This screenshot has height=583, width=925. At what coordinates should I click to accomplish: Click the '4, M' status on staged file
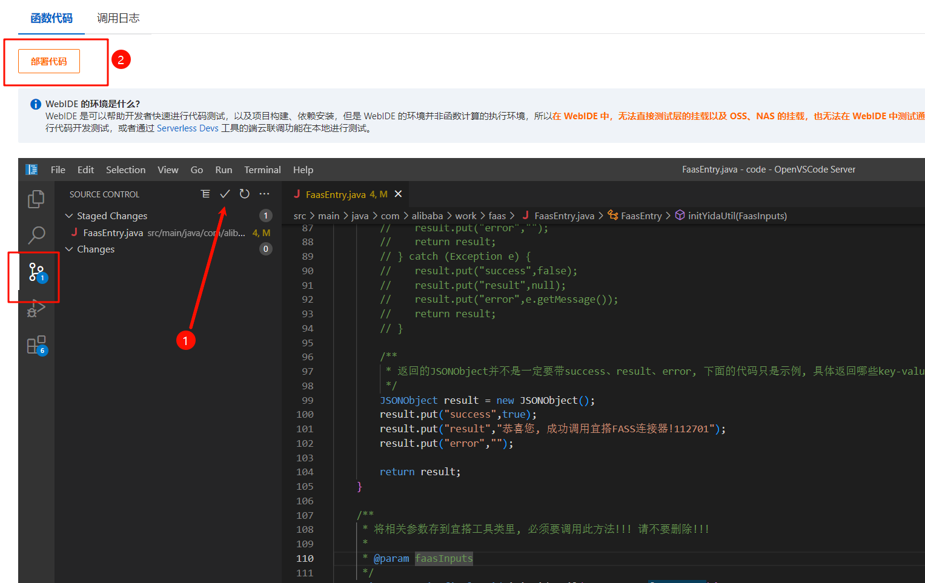tap(261, 232)
